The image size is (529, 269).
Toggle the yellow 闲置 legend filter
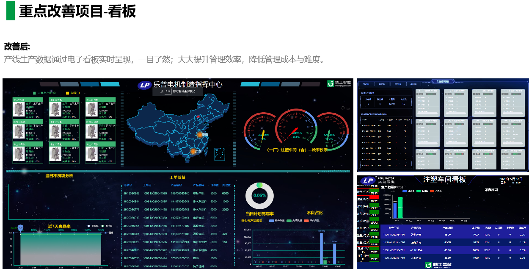[67, 93]
